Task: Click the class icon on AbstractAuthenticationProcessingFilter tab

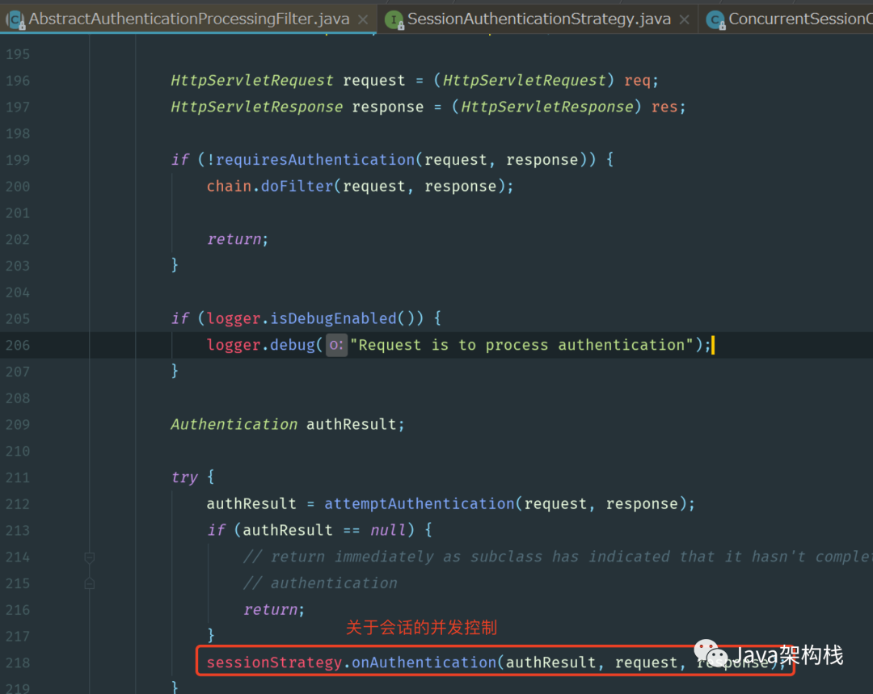Action: [15, 20]
